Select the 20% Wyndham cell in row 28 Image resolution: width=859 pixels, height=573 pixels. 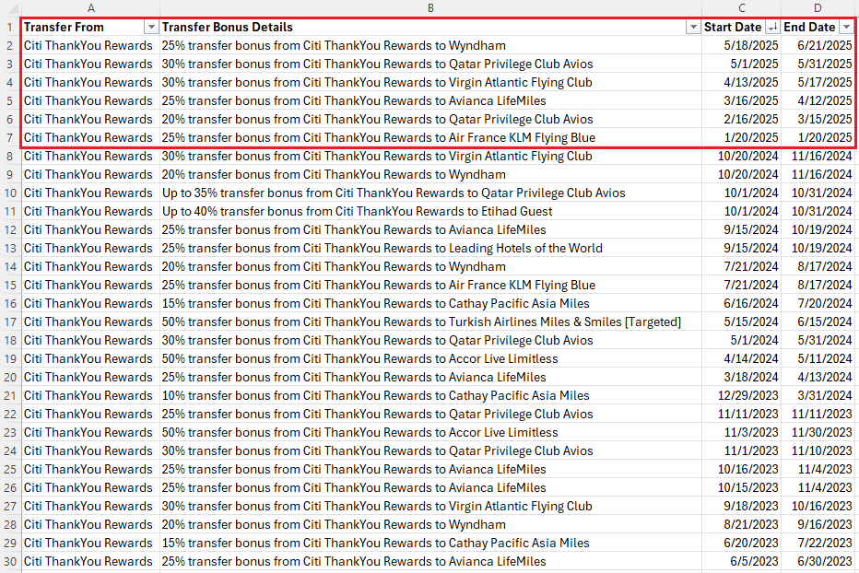point(430,525)
